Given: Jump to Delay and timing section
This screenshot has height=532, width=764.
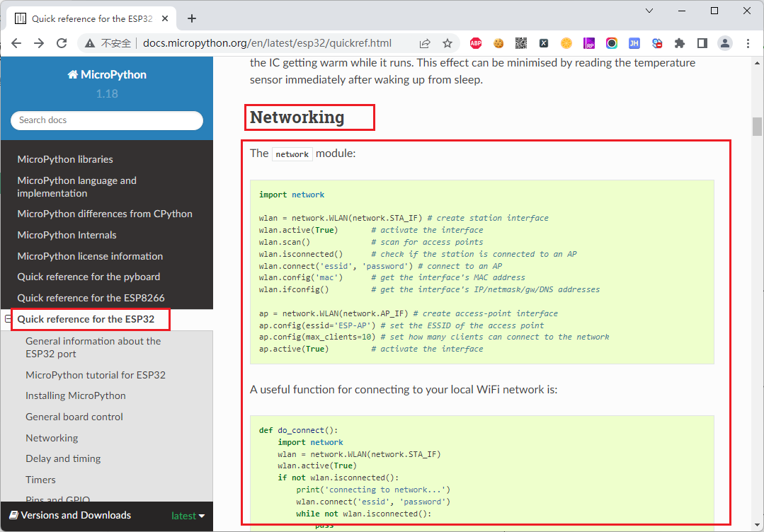Looking at the screenshot, I should 63,458.
